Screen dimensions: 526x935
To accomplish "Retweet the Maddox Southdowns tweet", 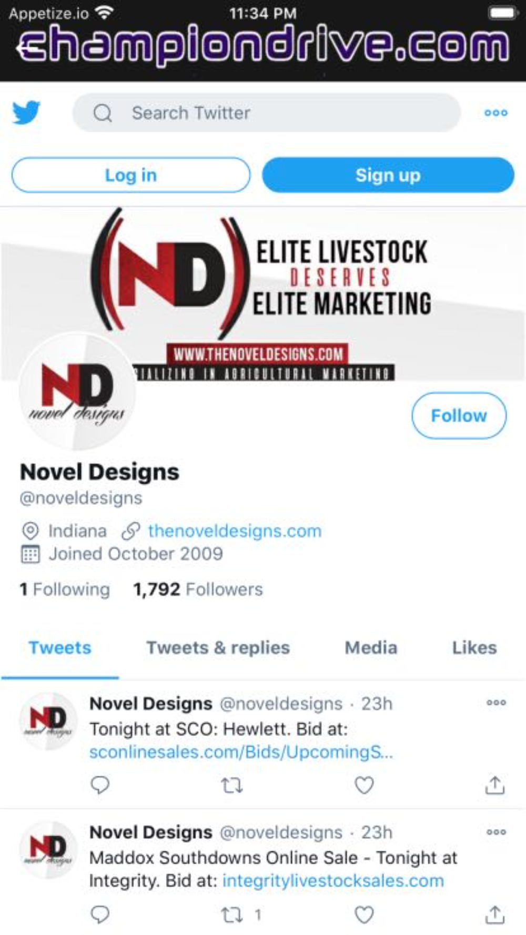I will (x=231, y=915).
